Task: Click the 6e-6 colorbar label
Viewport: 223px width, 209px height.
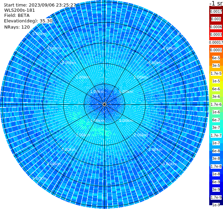Action: pos(216,89)
